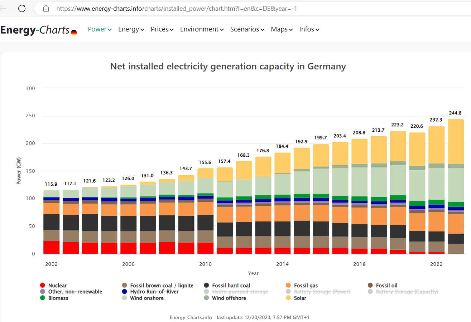
Task: Toggle Wind offshore legend entry
Action: coord(225,298)
